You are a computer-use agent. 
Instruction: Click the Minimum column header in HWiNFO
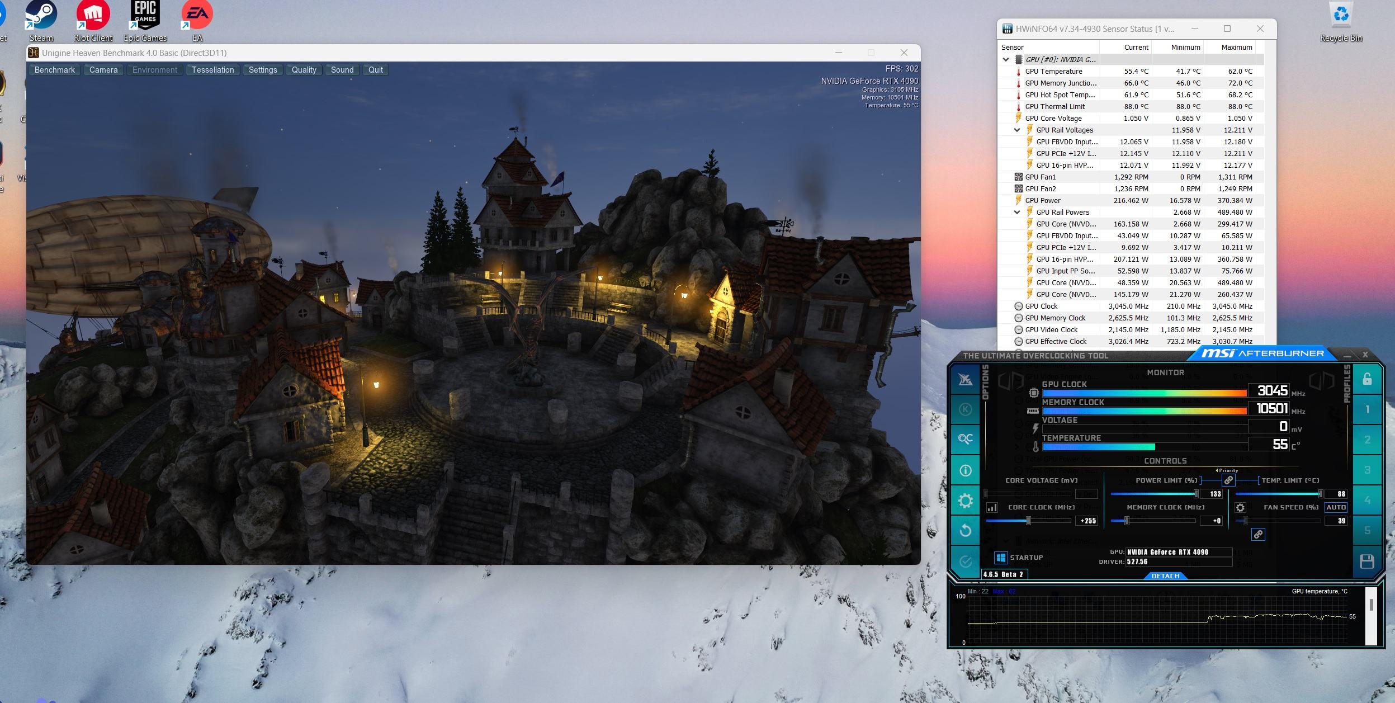click(1178, 47)
